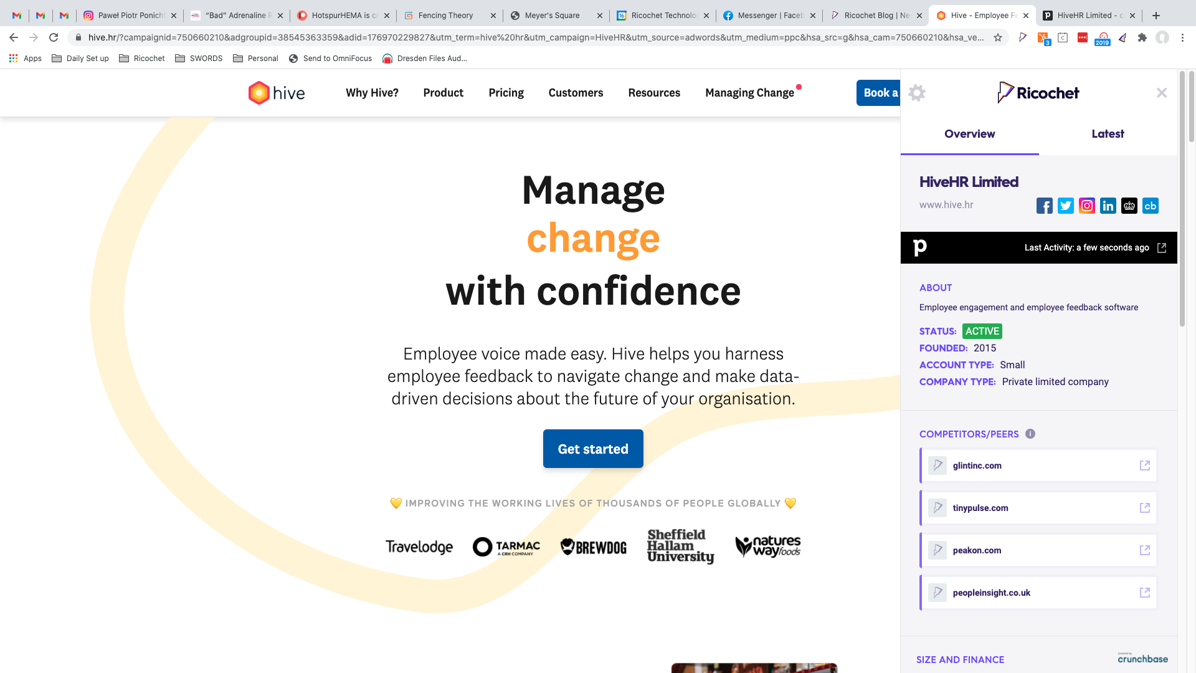The height and width of the screenshot is (673, 1196).
Task: Open Chrome extensions puzzle icon
Action: click(x=1142, y=37)
